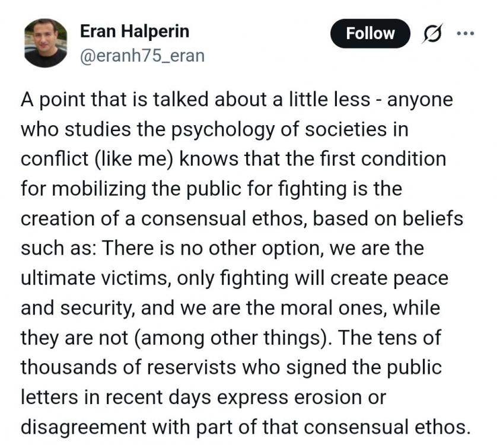Open the three-dot more options menu
The height and width of the screenshot is (445, 497).
pyautogui.click(x=466, y=33)
